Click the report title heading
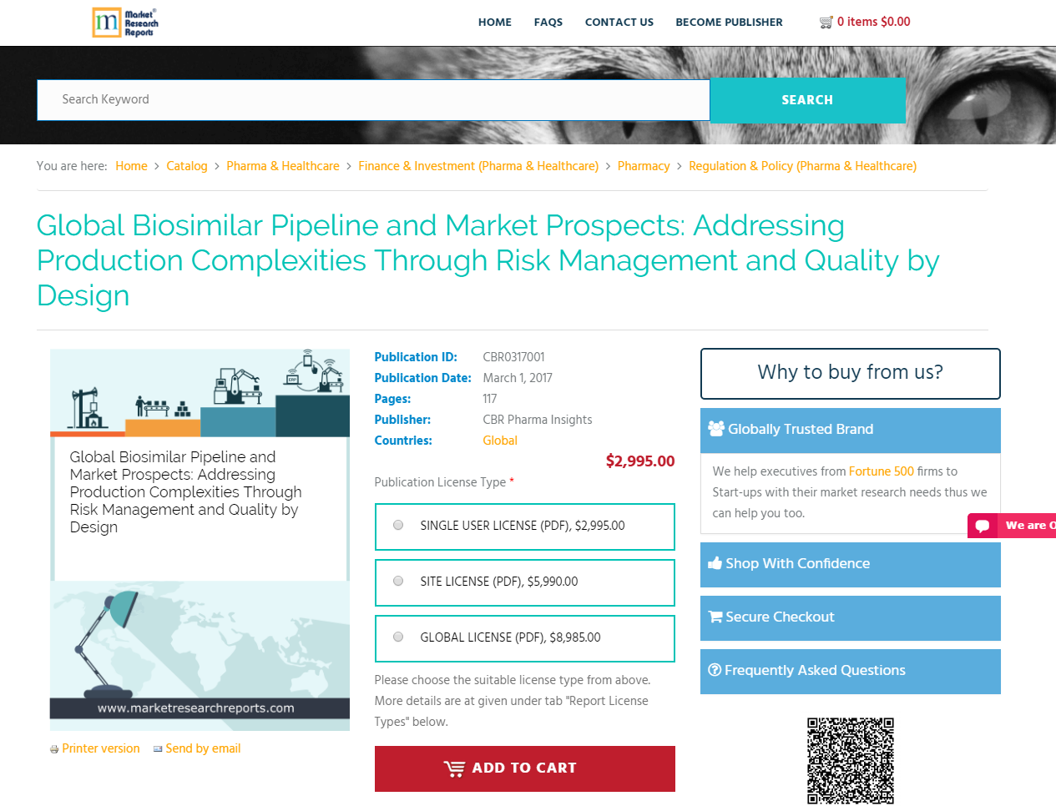This screenshot has height=806, width=1056. 488,260
